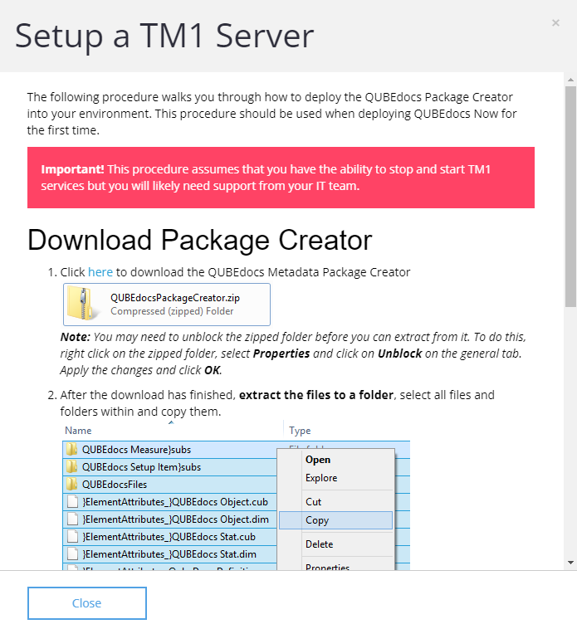
Task: Choose Copy in the context menu
Action: (x=336, y=520)
